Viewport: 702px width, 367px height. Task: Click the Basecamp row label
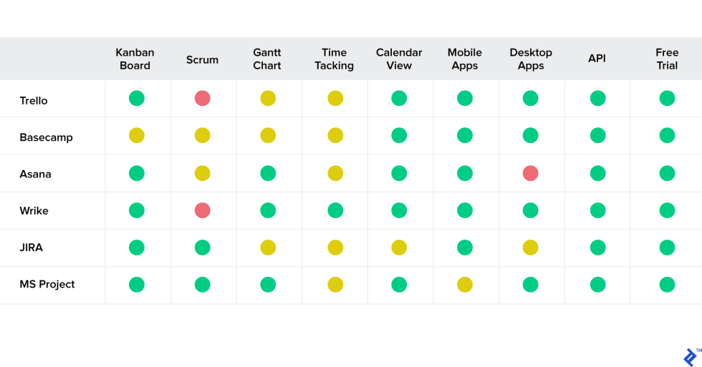tap(46, 137)
